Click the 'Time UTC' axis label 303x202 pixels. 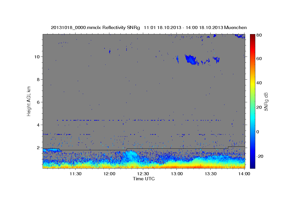tap(144, 179)
